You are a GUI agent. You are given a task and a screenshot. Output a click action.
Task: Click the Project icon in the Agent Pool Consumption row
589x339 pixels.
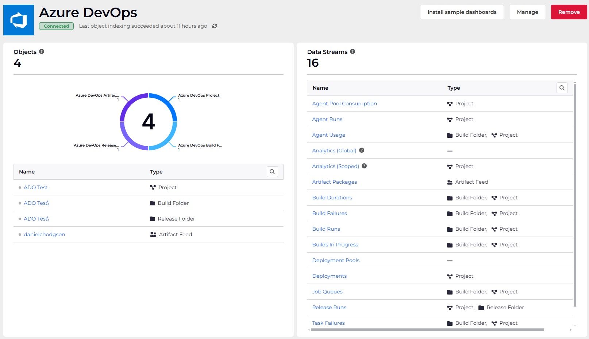point(450,104)
